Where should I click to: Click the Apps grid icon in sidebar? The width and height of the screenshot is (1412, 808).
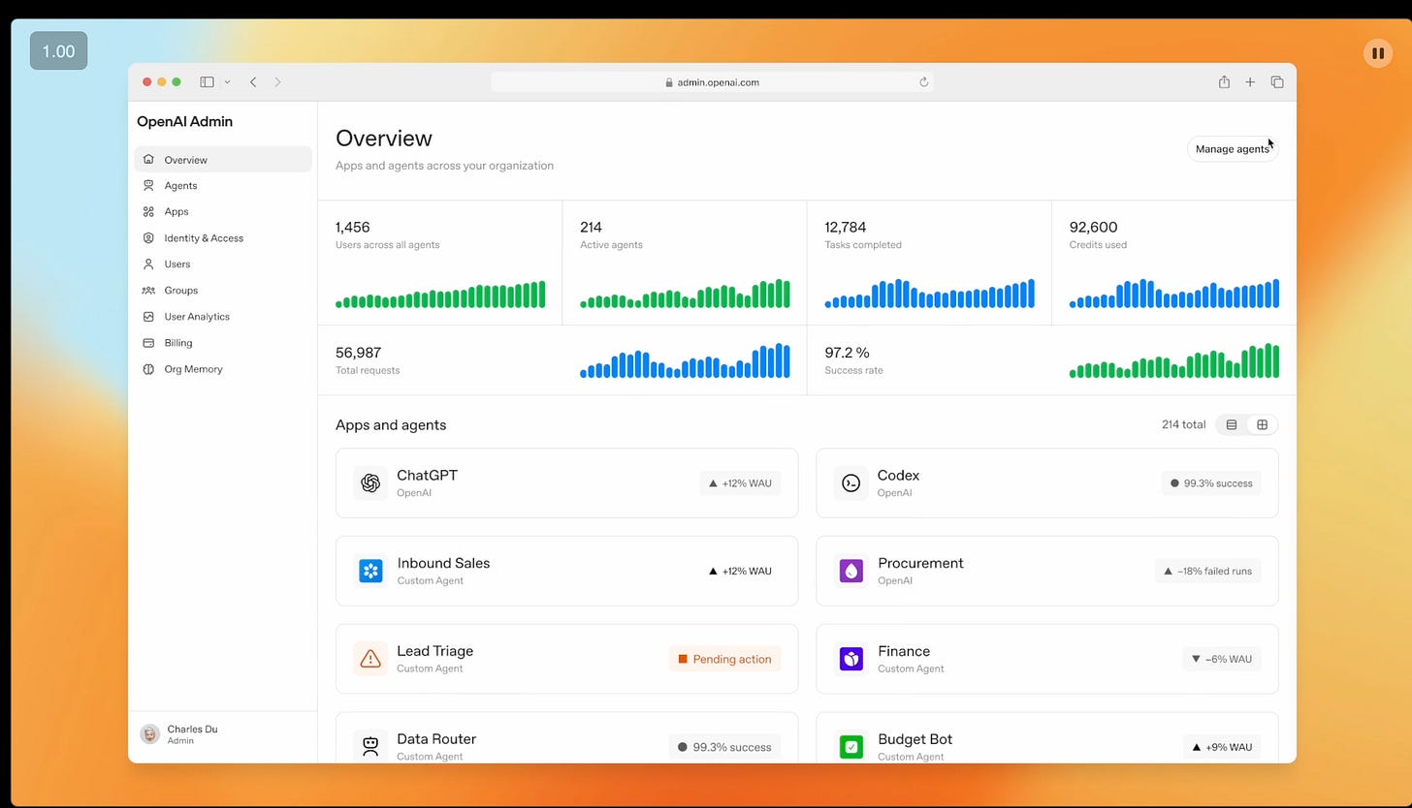click(148, 211)
